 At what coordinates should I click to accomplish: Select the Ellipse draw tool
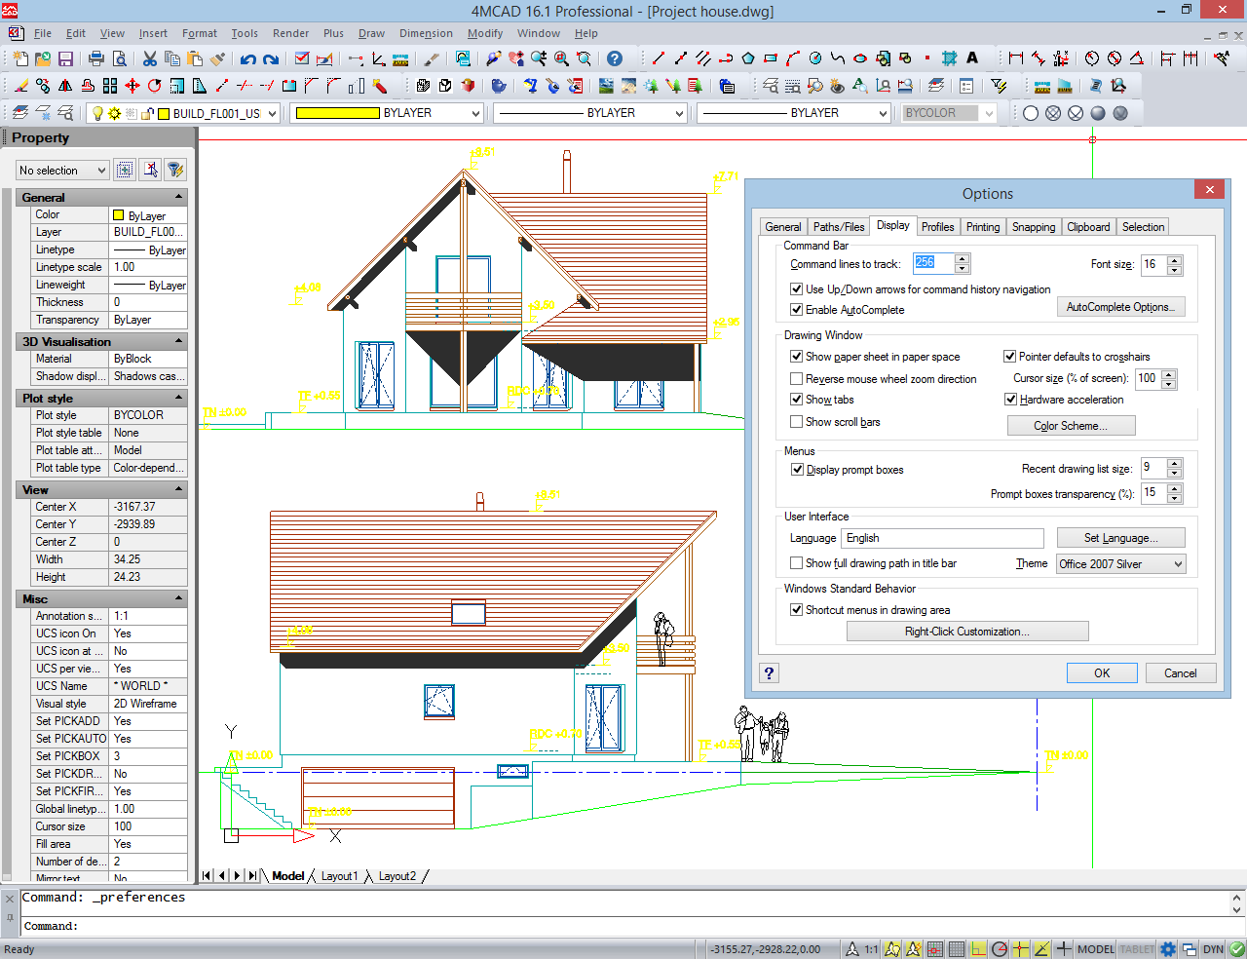point(859,58)
